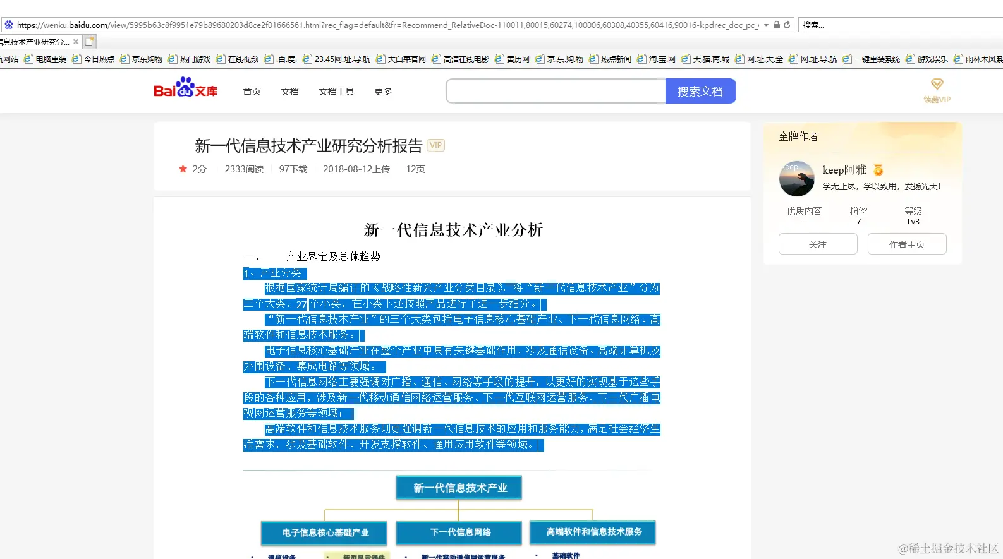Click the section line 产业界定及总体趋势
This screenshot has width=1003, height=559.
pos(332,256)
